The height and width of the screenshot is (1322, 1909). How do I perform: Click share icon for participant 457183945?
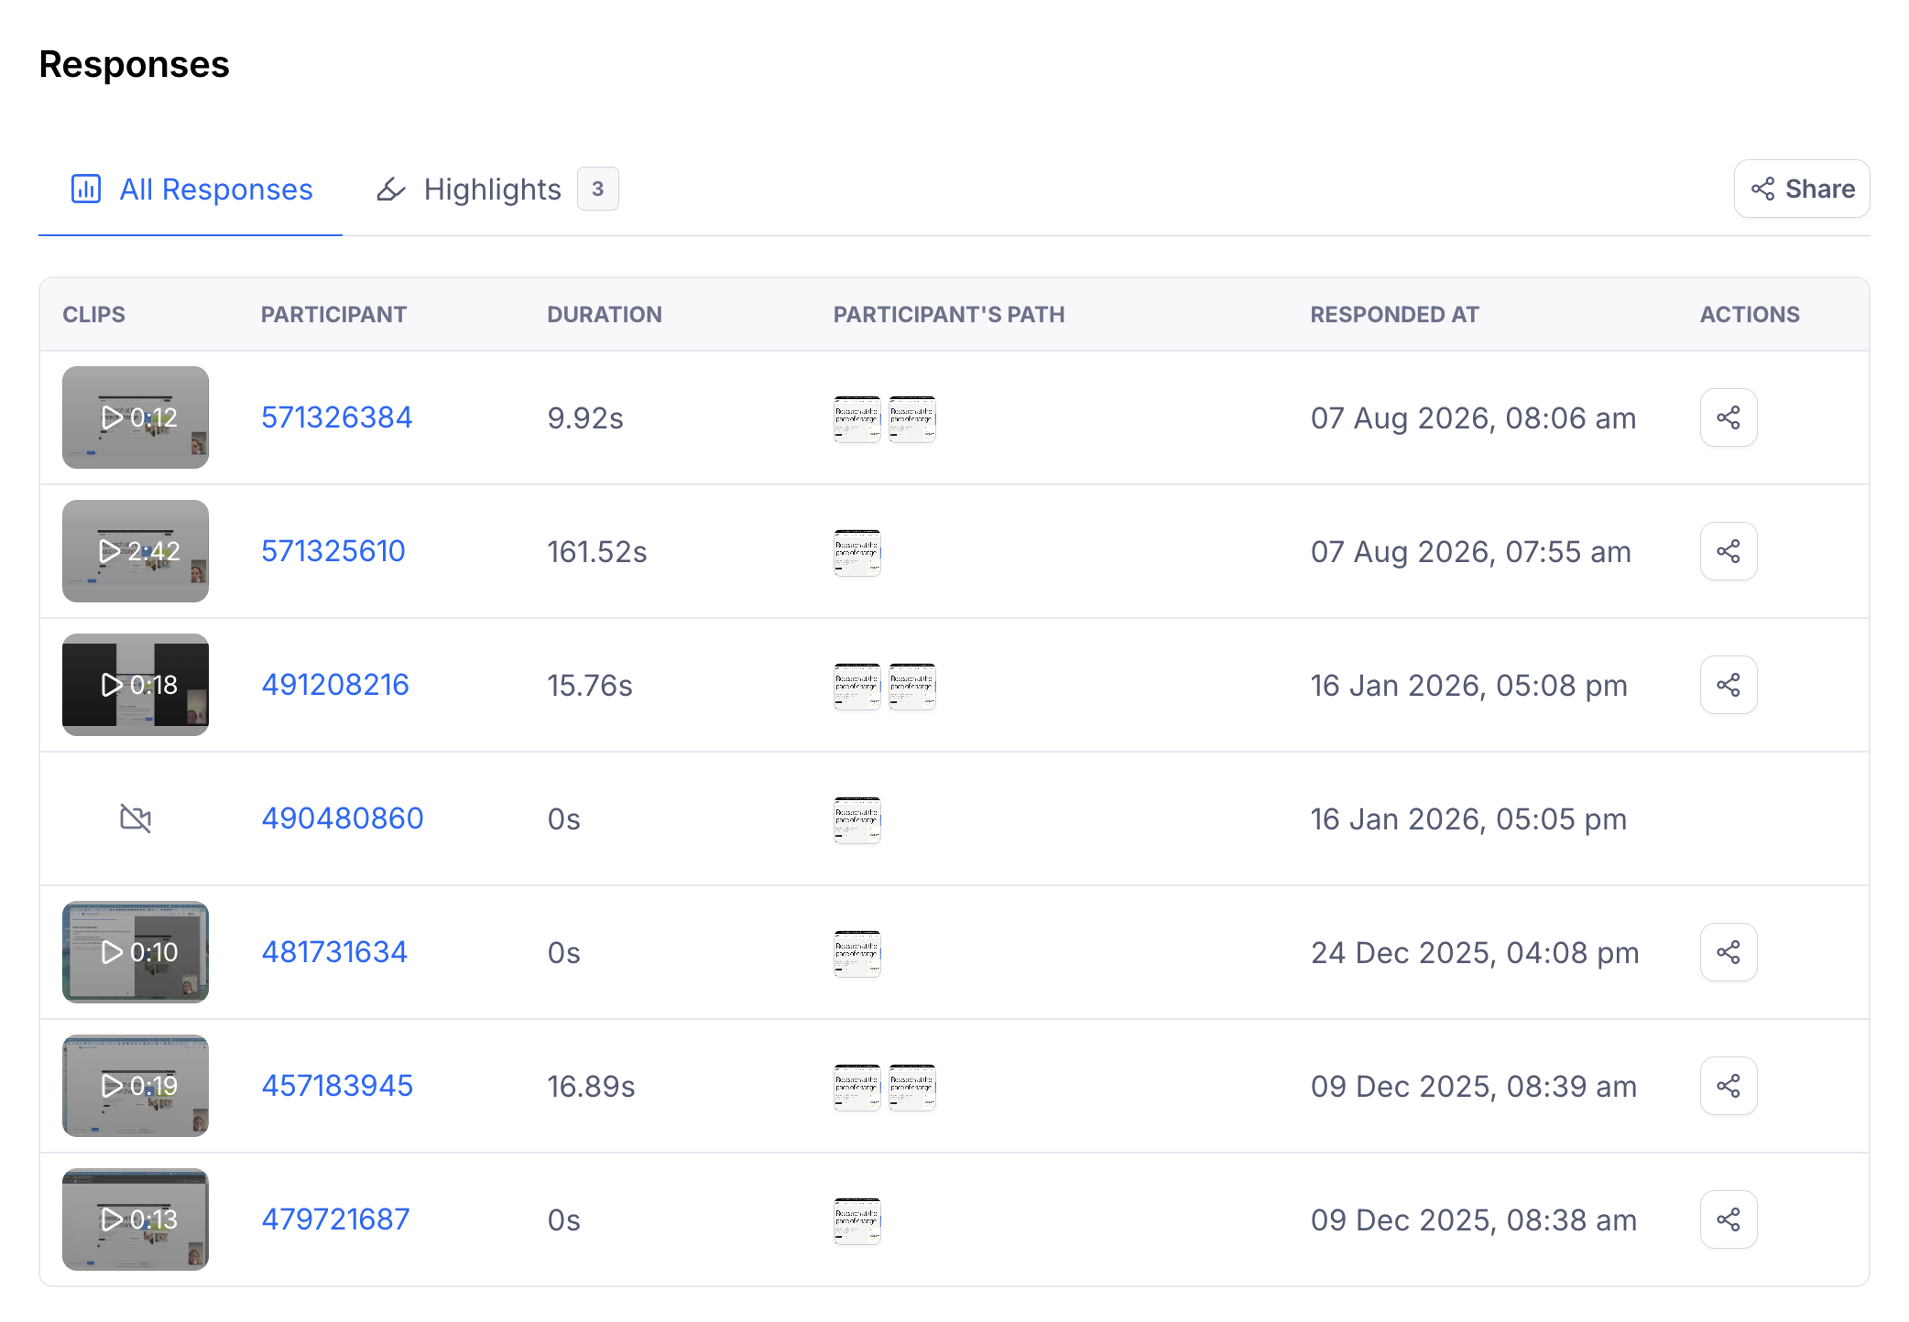[x=1729, y=1086]
